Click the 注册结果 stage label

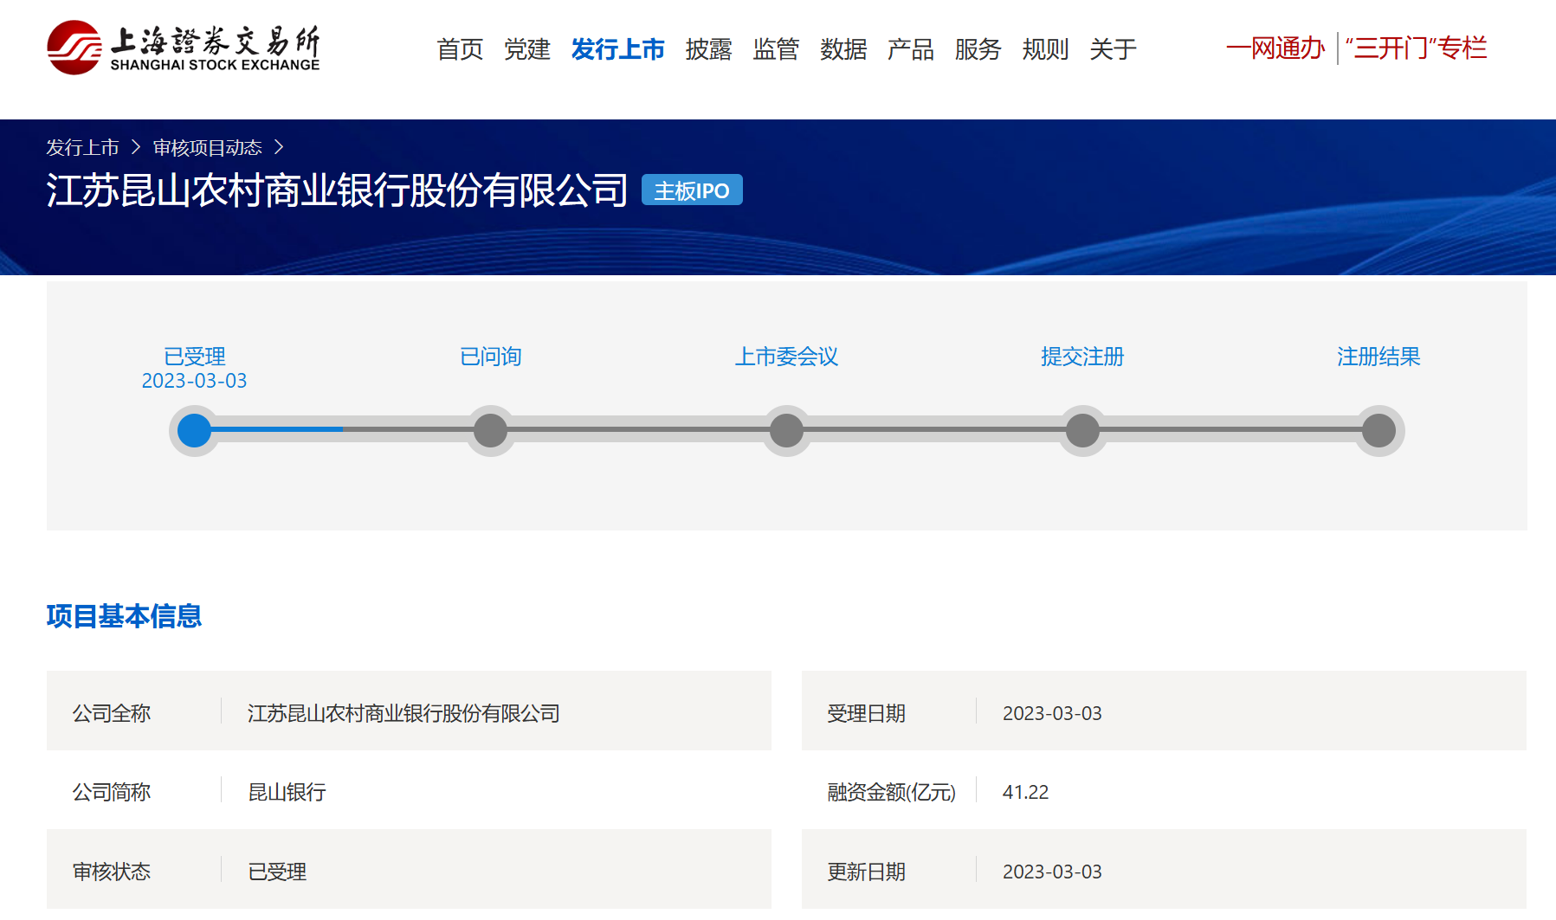1379,357
